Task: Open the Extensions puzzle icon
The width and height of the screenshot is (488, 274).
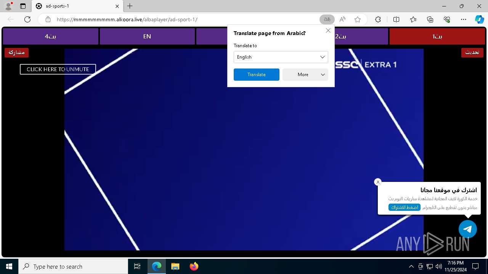Action: [378, 19]
